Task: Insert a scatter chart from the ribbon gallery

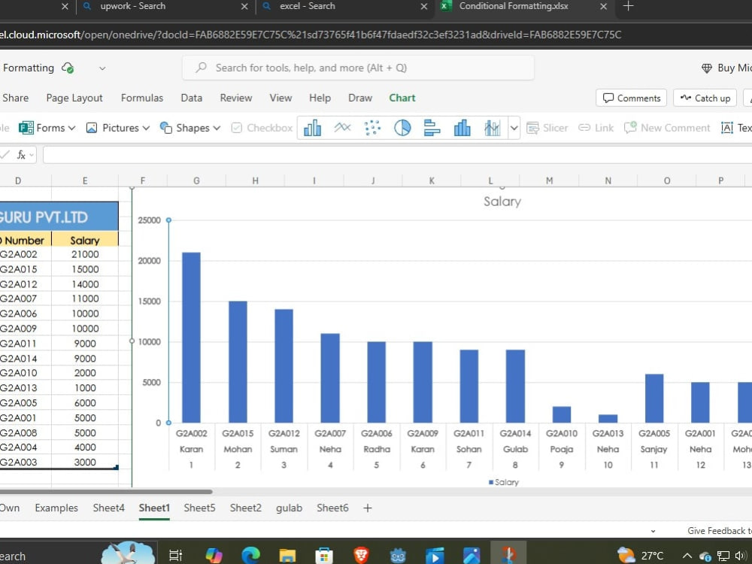Action: (x=372, y=128)
